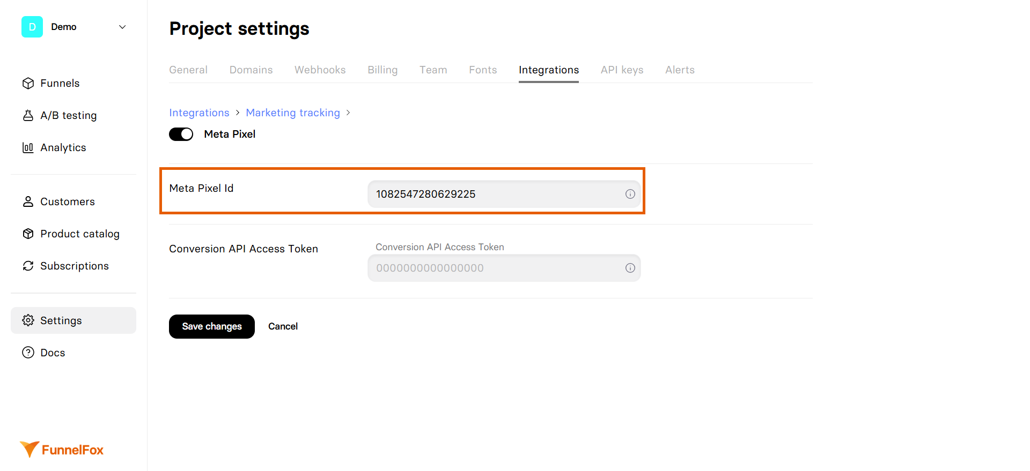The image size is (1030, 471).
Task: Open the Webhooks tab
Action: (320, 70)
